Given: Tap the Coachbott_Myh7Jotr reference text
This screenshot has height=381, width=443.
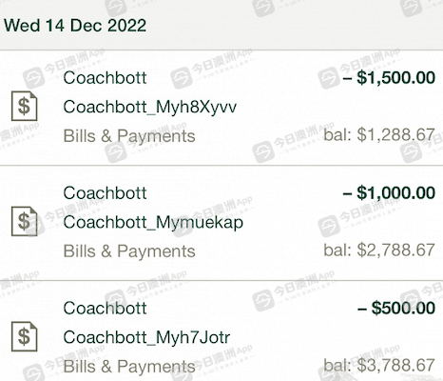Looking at the screenshot, I should [146, 337].
